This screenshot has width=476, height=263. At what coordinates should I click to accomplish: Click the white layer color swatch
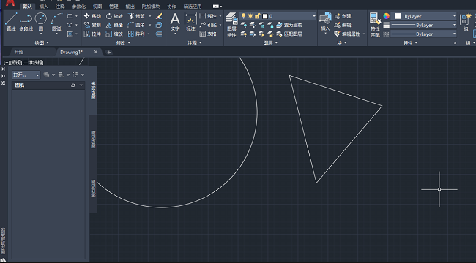point(265,16)
